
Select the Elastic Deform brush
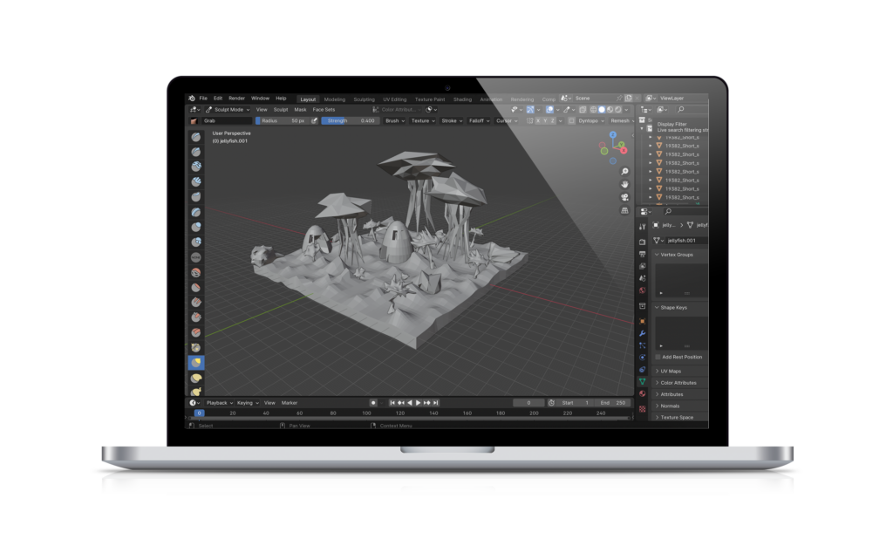196,377
